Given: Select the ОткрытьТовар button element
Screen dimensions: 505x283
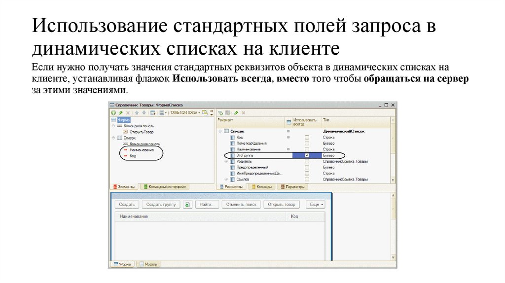Looking at the screenshot, I should click(x=142, y=132).
